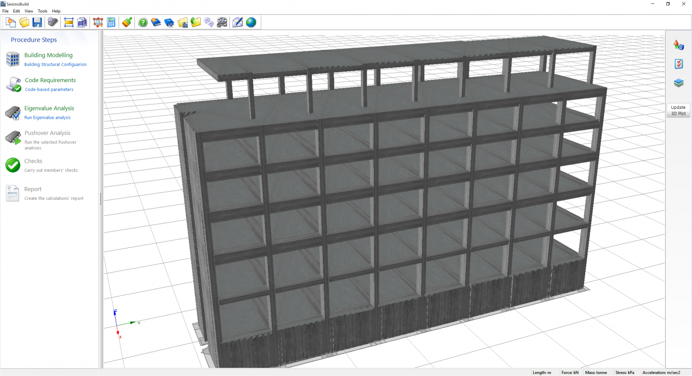Image resolution: width=692 pixels, height=376 pixels.
Task: Select the Report step
Action: click(x=33, y=189)
